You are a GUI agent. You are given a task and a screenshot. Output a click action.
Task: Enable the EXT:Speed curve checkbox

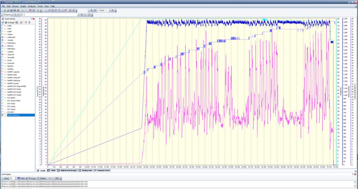click(3, 98)
